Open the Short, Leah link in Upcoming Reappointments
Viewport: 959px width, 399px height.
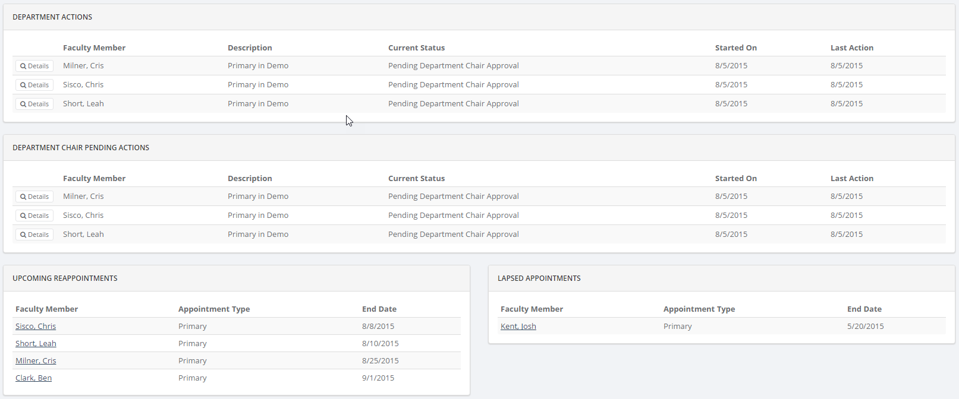pos(36,344)
